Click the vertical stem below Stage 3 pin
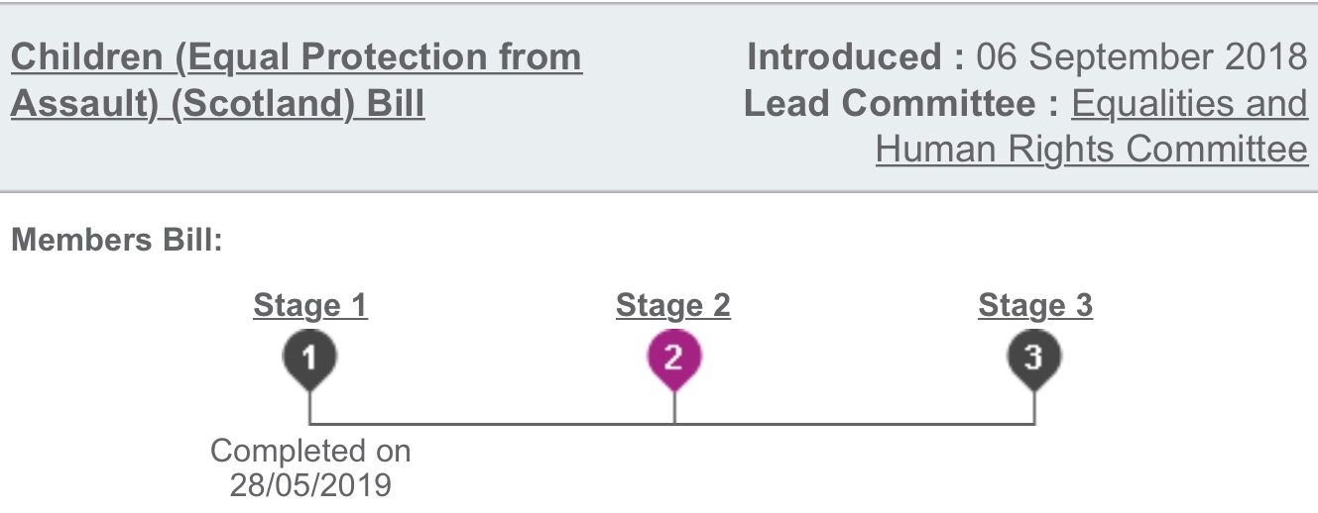1318x513 pixels. pos(1035,406)
